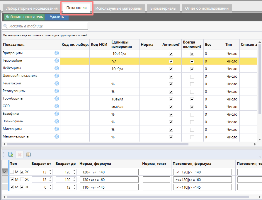The width and height of the screenshot is (262, 200).
Task: Open the 'Биоматериалы' tab
Action: tap(163, 8)
